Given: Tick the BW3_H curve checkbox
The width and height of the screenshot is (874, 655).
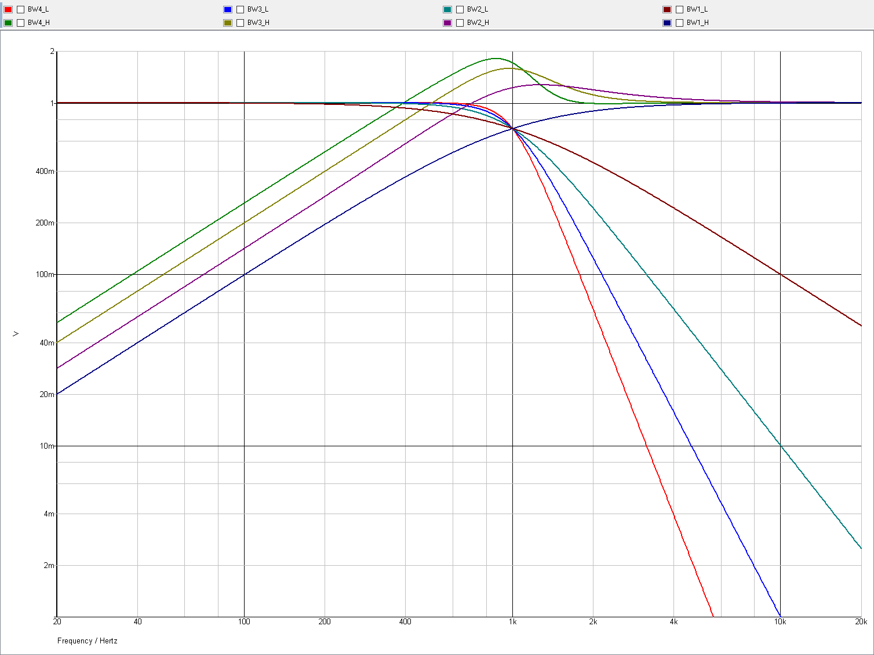Looking at the screenshot, I should (241, 23).
